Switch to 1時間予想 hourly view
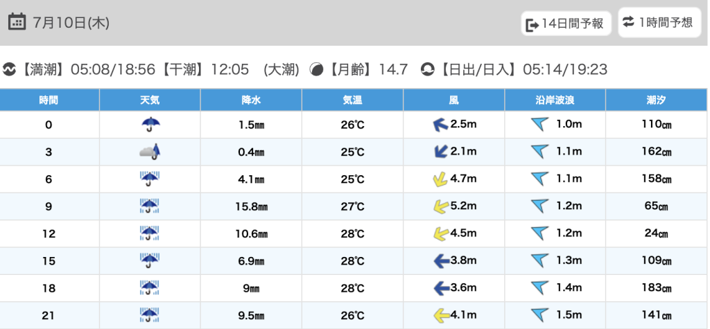Screen dimensions: 710x329 tap(659, 22)
